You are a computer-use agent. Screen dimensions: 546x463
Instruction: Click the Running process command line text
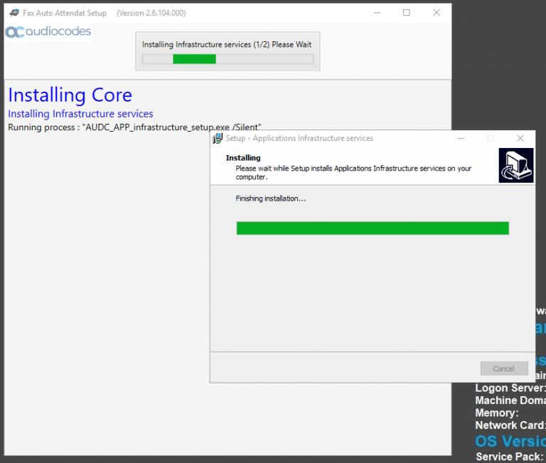click(x=134, y=127)
